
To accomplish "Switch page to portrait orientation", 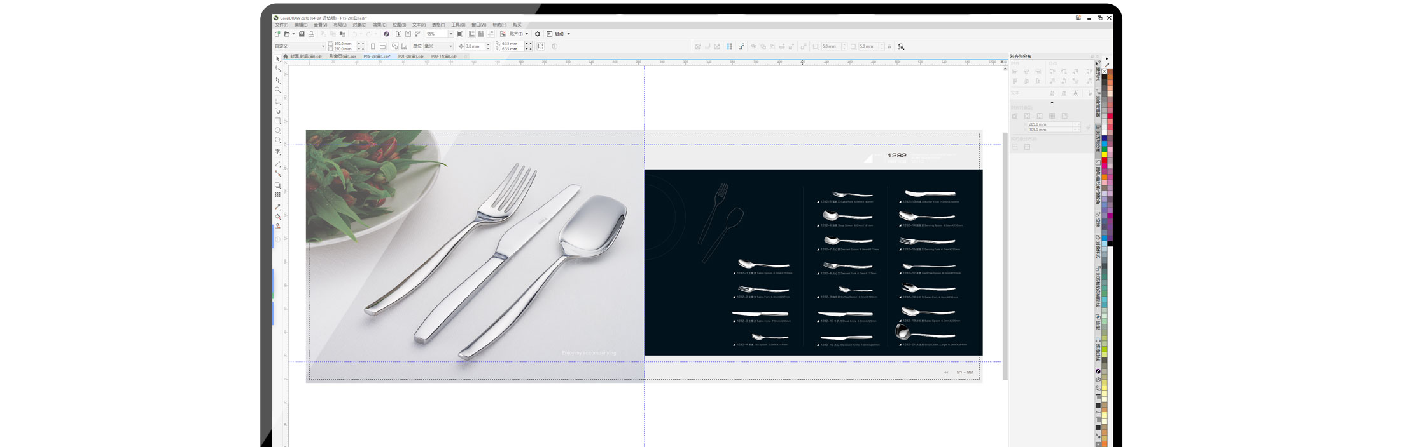I will 373,46.
